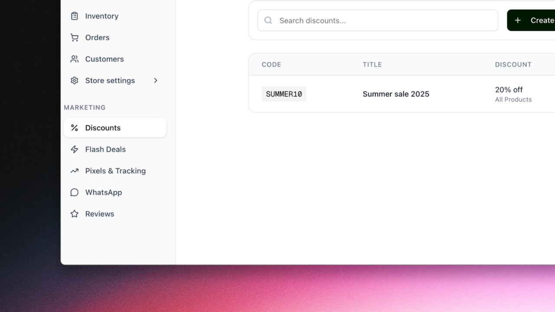This screenshot has width=555, height=312.
Task: Click the search magnifier icon
Action: (268, 20)
